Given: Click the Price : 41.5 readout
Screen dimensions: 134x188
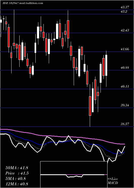Looking at the screenshot, I should (x=17, y=173).
